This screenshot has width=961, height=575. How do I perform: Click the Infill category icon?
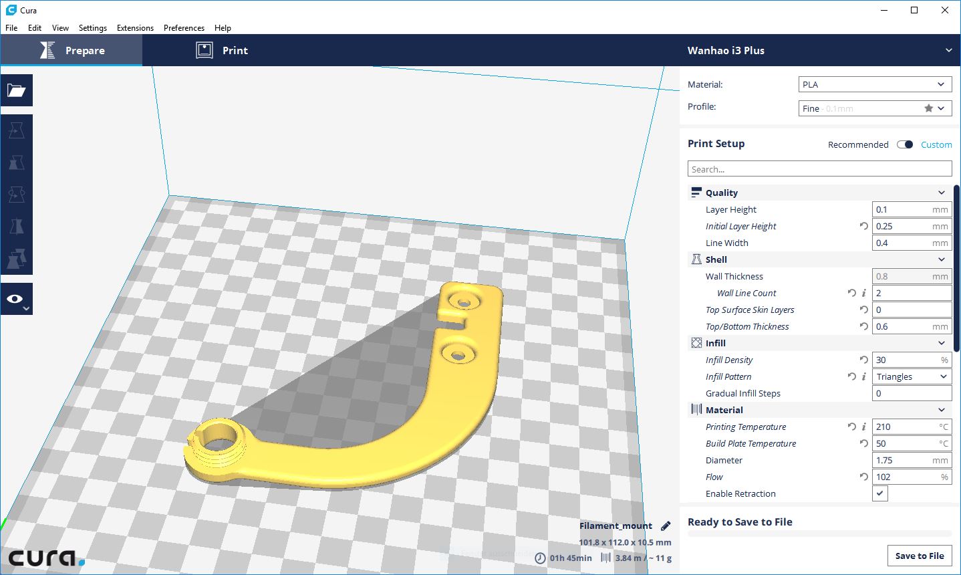pyautogui.click(x=696, y=343)
